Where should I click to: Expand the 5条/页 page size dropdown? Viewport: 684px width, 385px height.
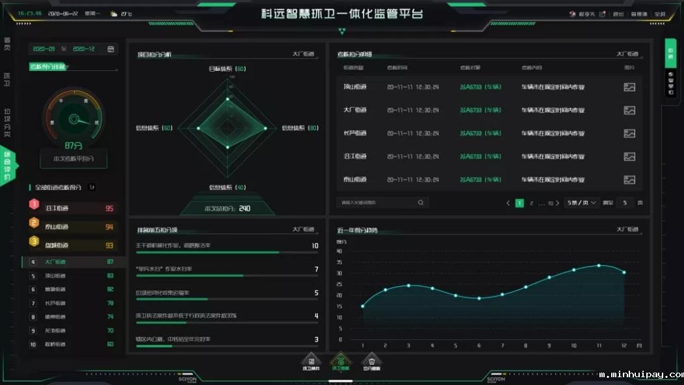tap(581, 203)
